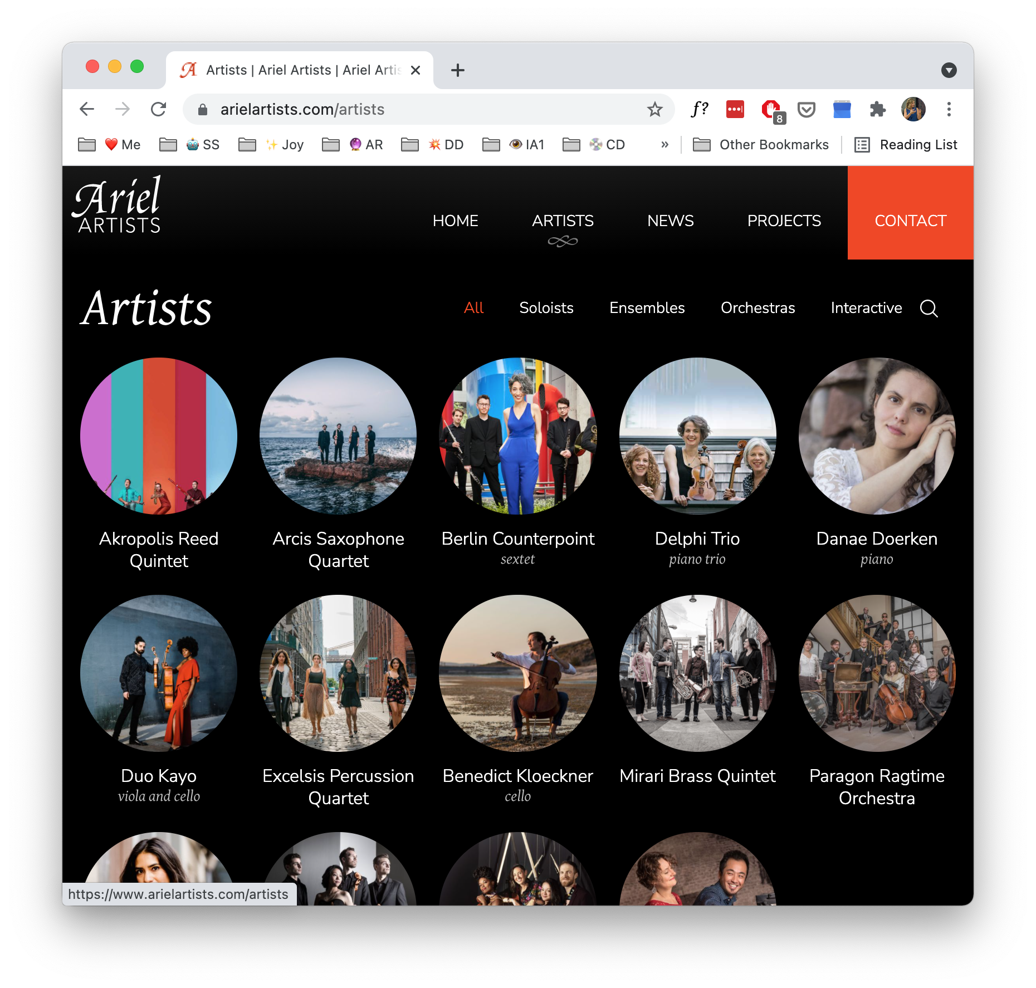Click the Paragon Ragtime Orchestra name link
Viewport: 1036px width, 988px height.
click(x=877, y=787)
